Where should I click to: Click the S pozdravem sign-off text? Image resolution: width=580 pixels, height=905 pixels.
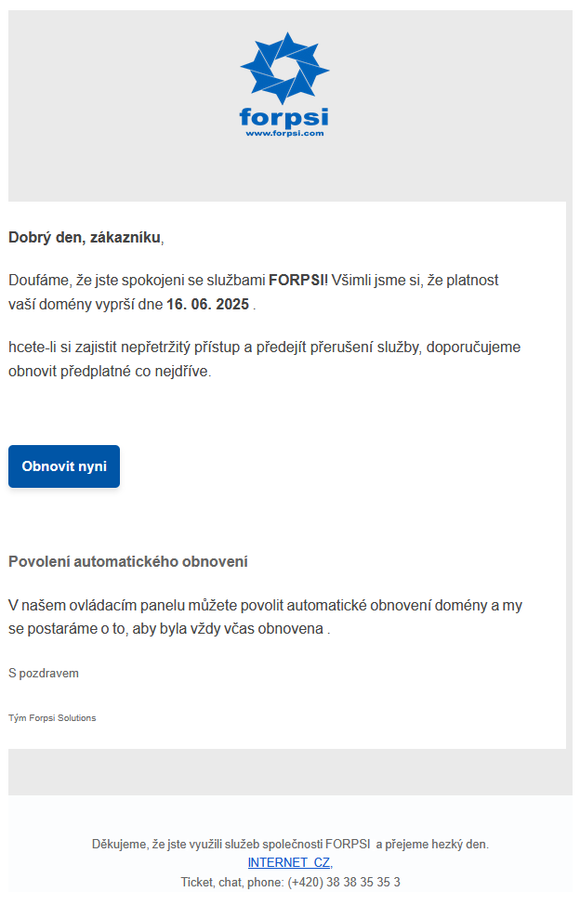(x=44, y=673)
